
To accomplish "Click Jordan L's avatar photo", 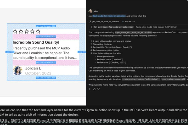I will coord(17,70).
